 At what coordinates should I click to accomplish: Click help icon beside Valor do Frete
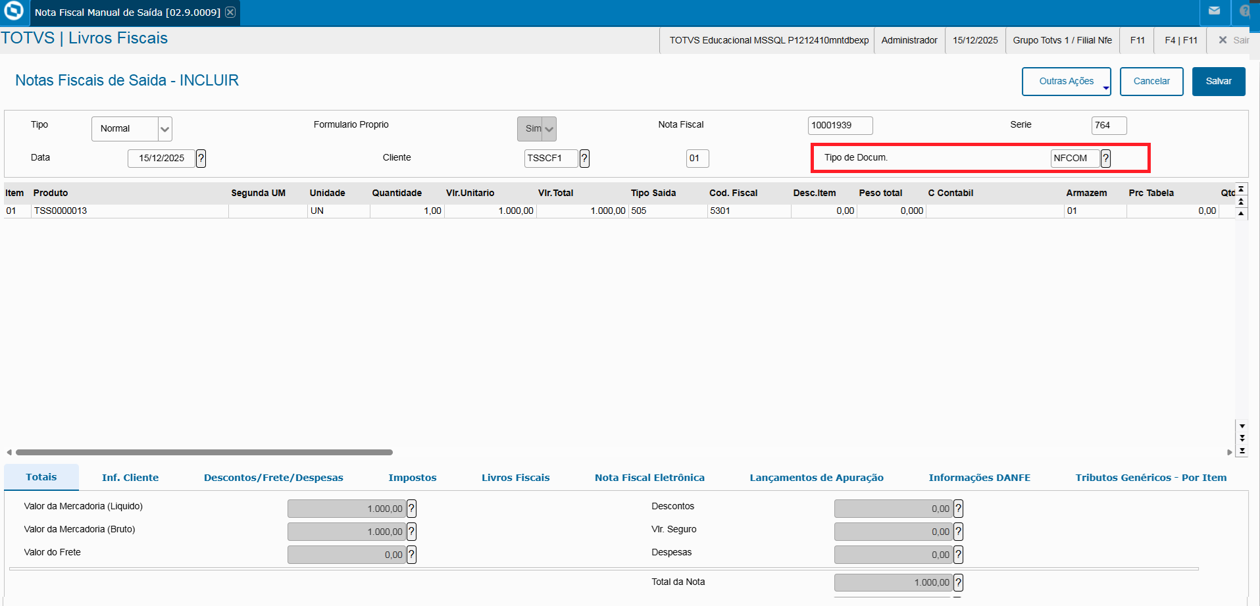411,555
